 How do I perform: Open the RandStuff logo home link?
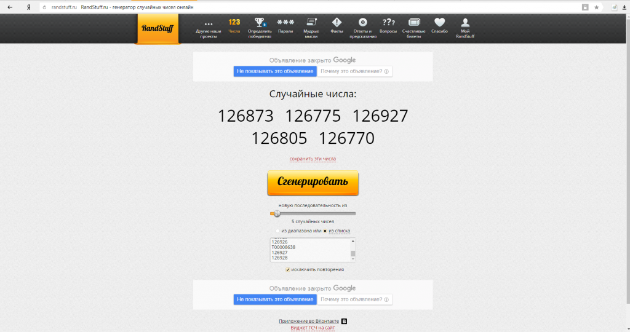[x=157, y=28]
